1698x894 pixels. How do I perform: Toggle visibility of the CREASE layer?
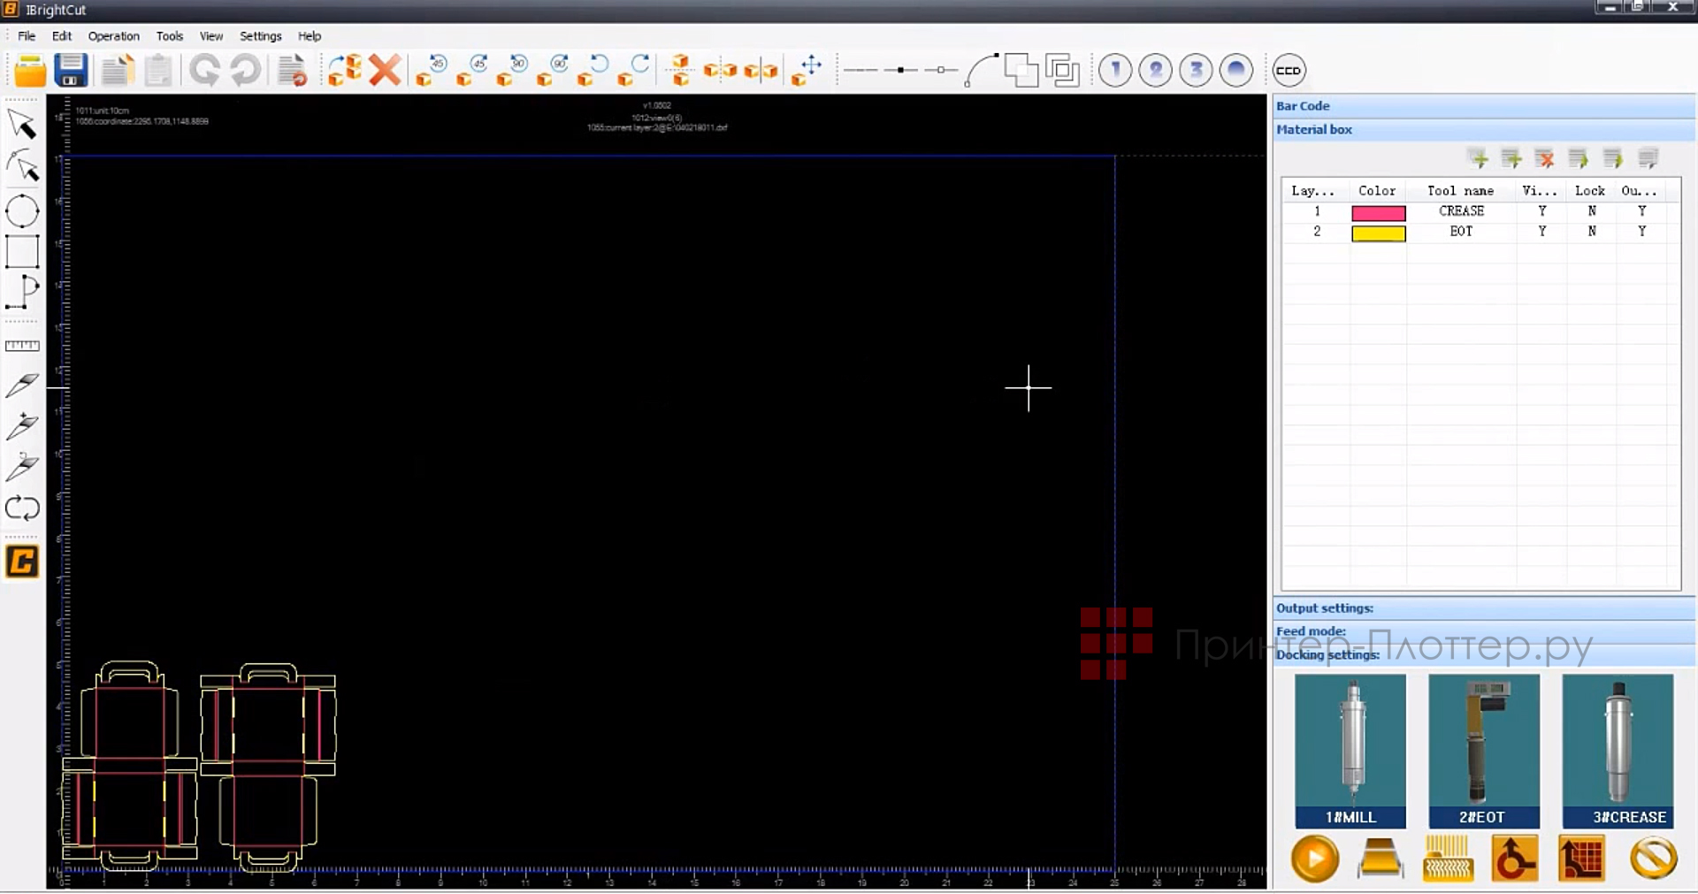1541,211
